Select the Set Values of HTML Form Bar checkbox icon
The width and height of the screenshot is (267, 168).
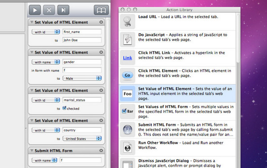(128, 111)
